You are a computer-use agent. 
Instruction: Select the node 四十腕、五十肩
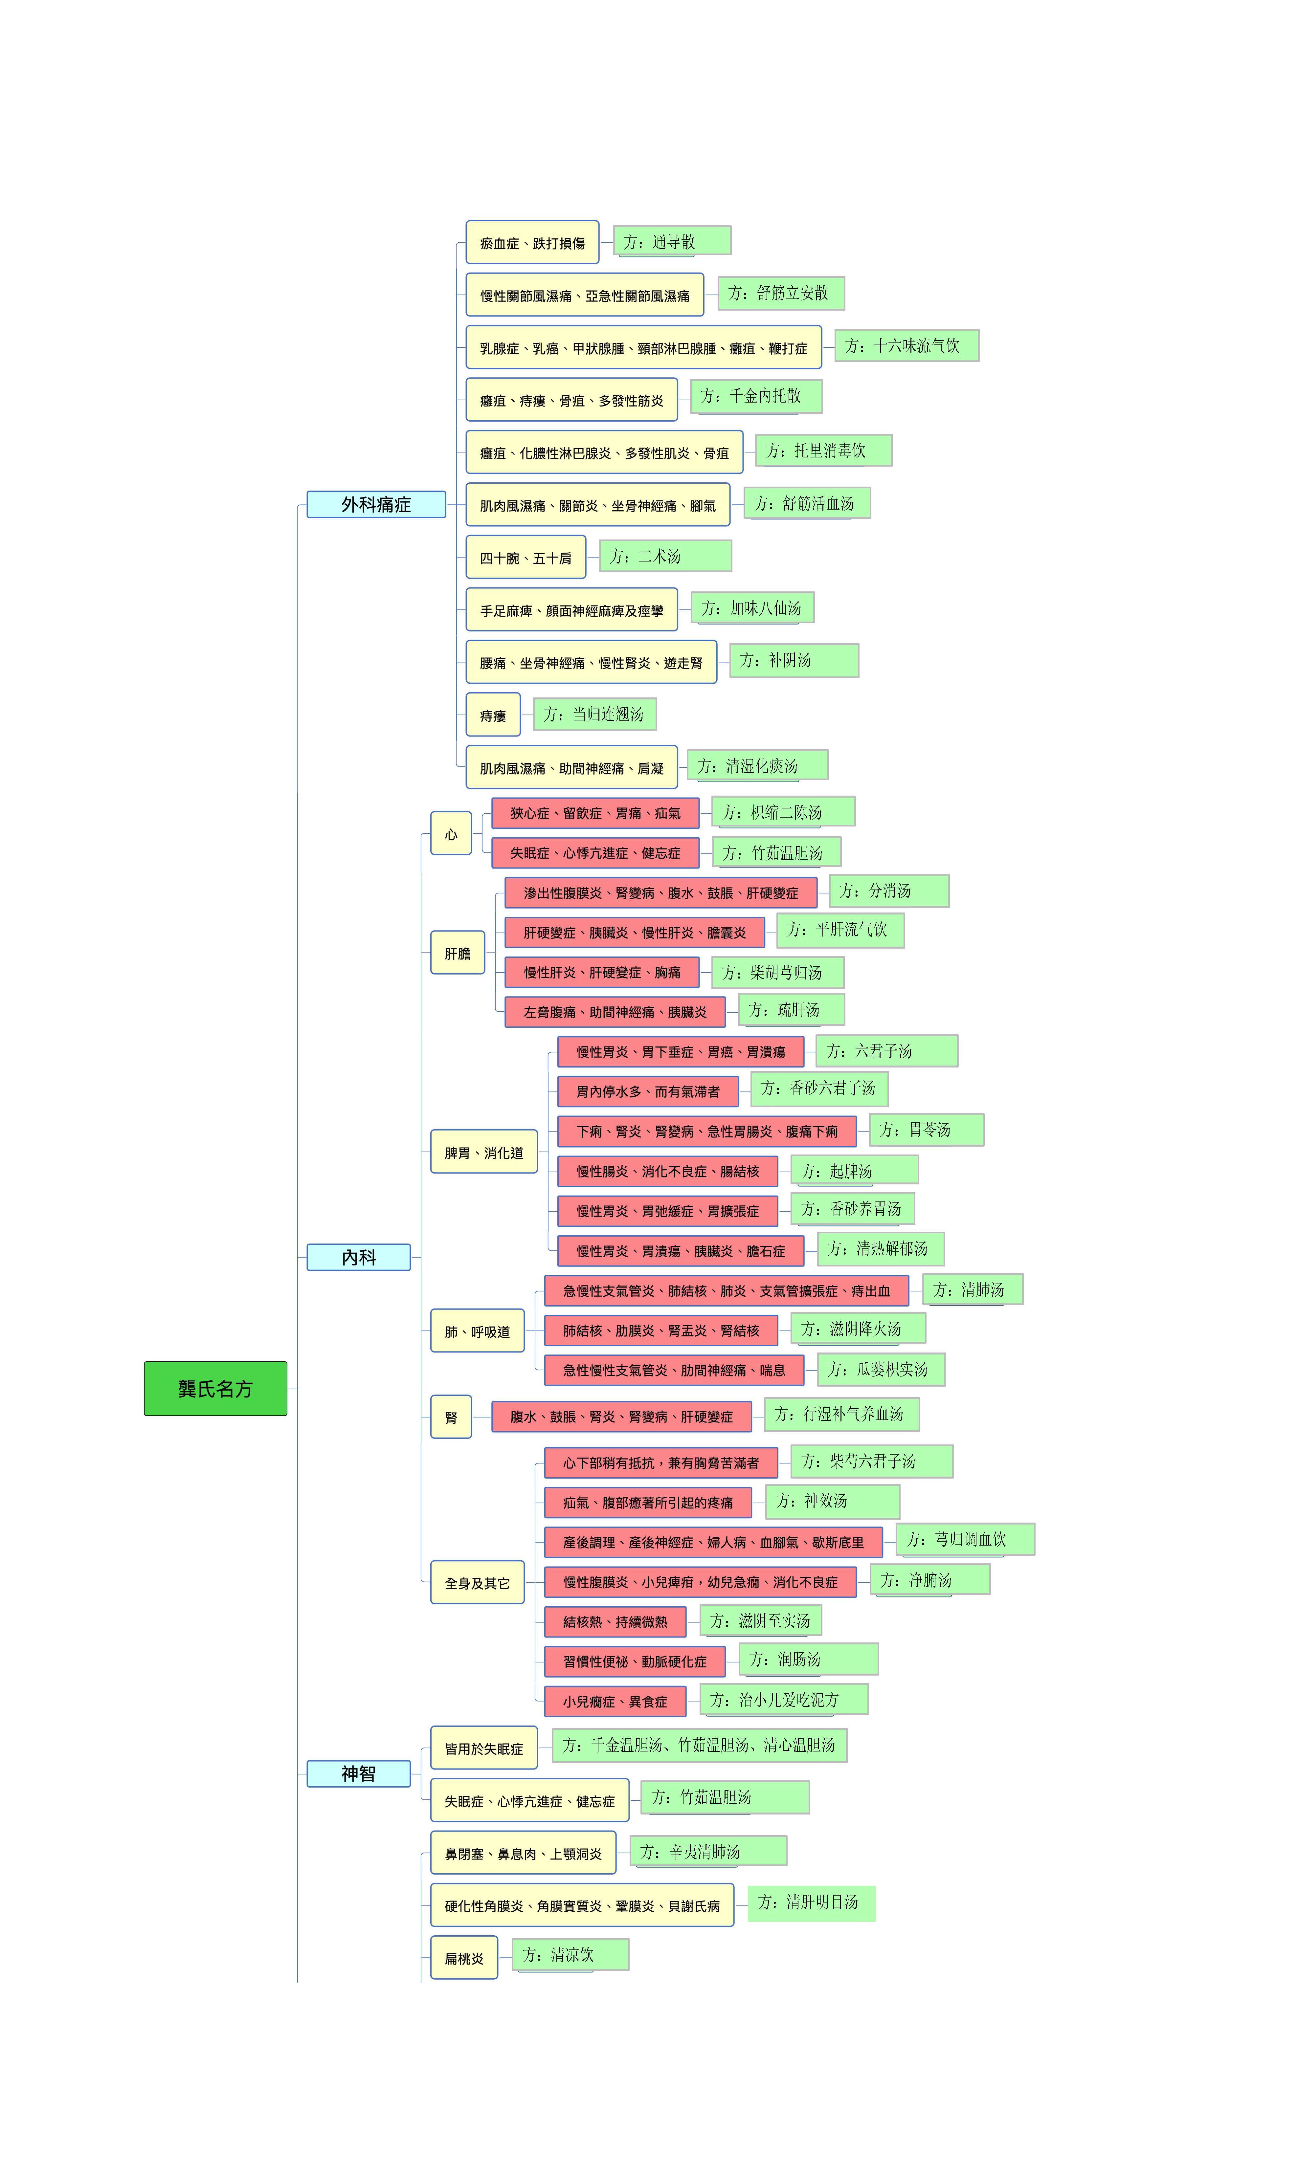[526, 557]
